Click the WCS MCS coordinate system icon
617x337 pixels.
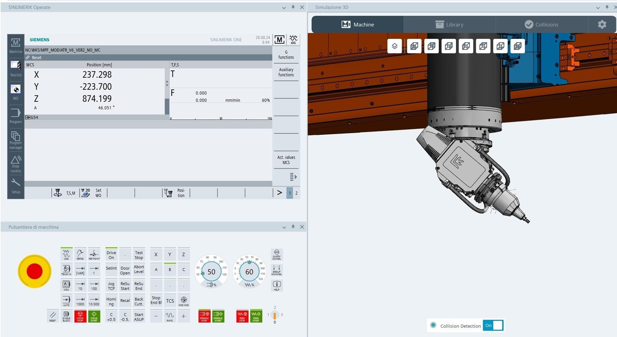[184, 301]
